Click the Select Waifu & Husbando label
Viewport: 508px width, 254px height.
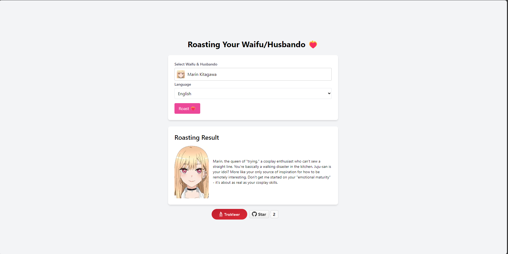(x=196, y=64)
